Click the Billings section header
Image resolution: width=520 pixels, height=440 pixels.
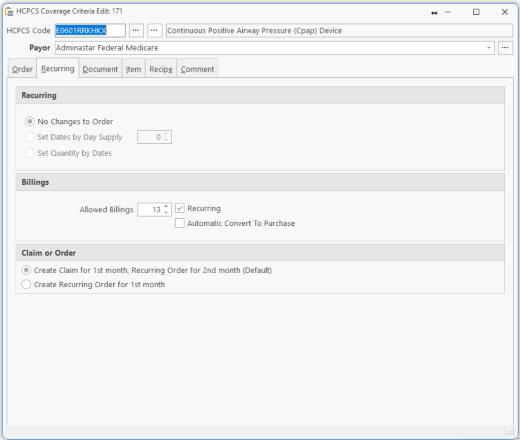[x=260, y=182]
